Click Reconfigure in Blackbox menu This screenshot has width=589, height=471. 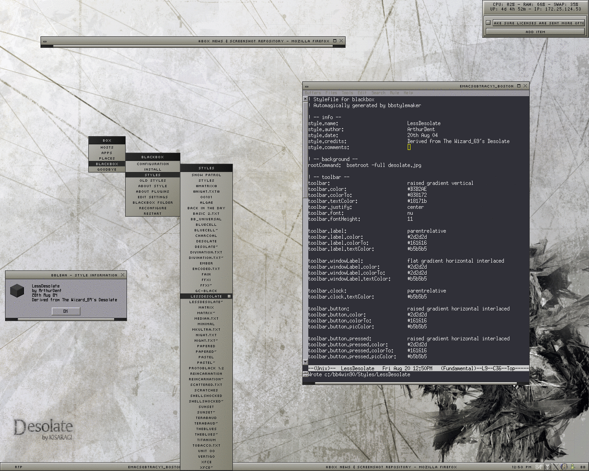153,208
